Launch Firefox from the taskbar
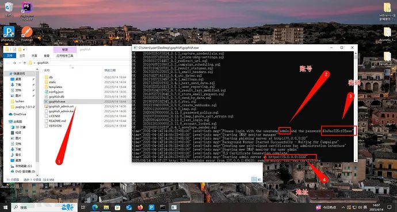397x212 pixels. (140, 207)
